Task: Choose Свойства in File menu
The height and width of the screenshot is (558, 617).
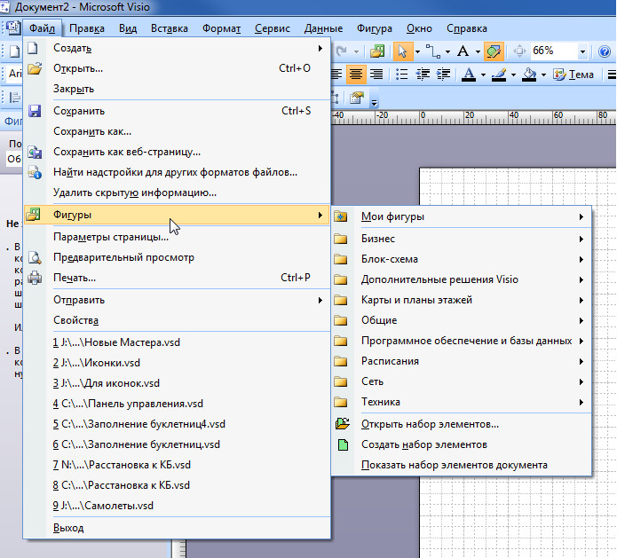Action: click(177, 320)
